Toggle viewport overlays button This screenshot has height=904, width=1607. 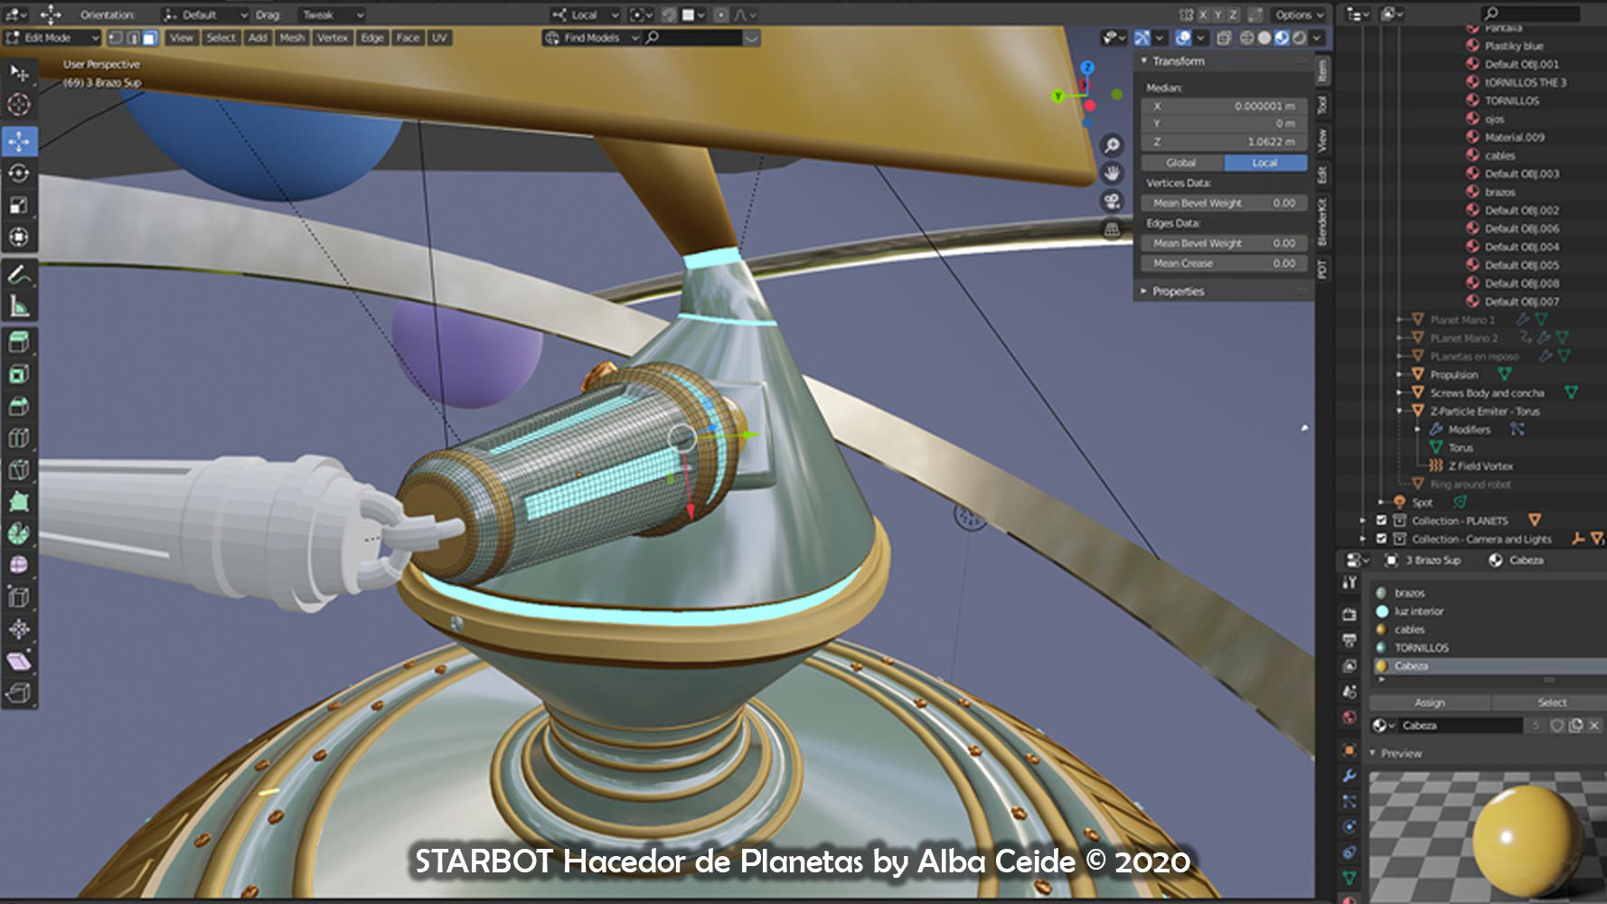[1183, 38]
